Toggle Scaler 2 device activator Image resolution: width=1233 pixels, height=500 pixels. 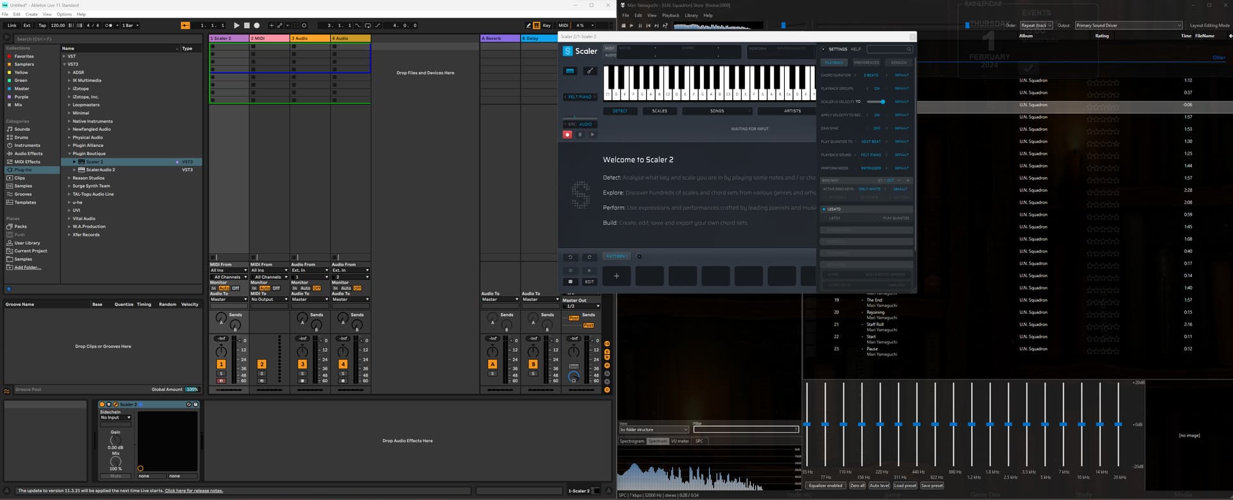[102, 404]
